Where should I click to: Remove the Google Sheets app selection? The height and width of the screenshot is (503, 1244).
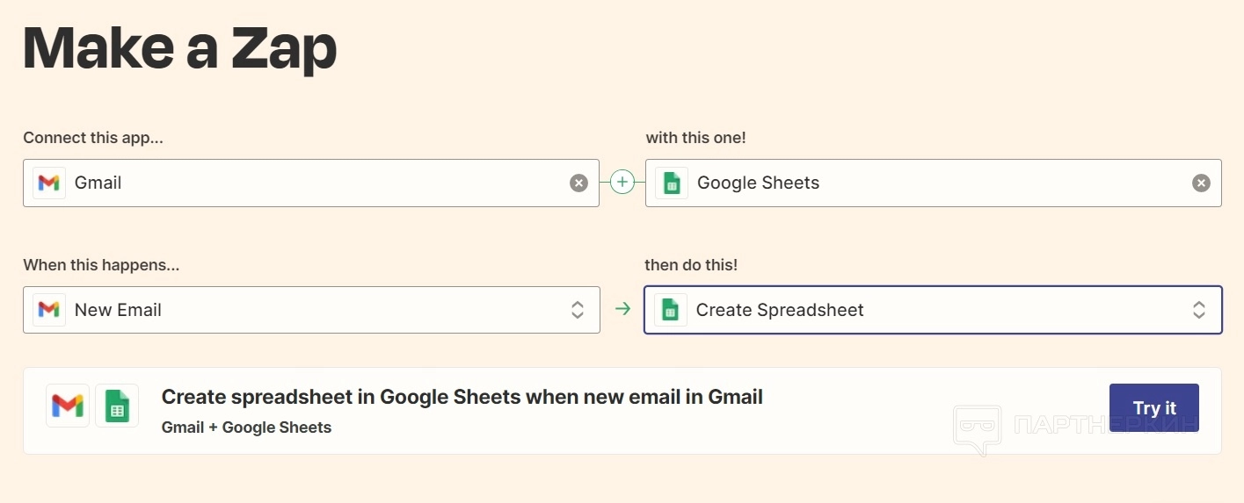tap(1201, 183)
